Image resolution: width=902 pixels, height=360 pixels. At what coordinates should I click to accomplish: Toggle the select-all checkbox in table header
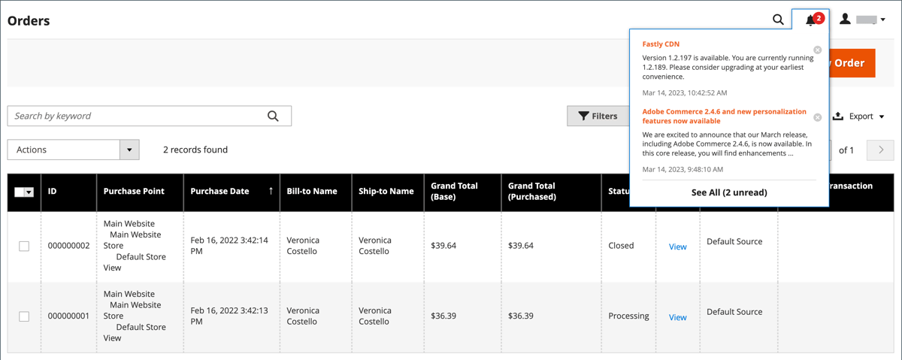click(20, 192)
